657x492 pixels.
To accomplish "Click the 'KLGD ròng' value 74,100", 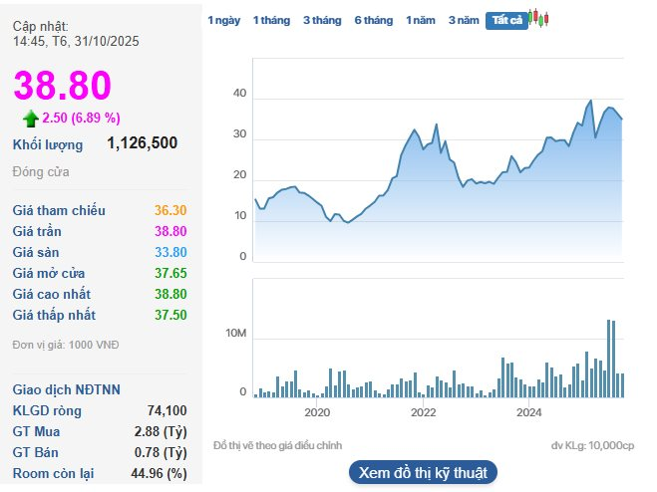I will pyautogui.click(x=165, y=410).
